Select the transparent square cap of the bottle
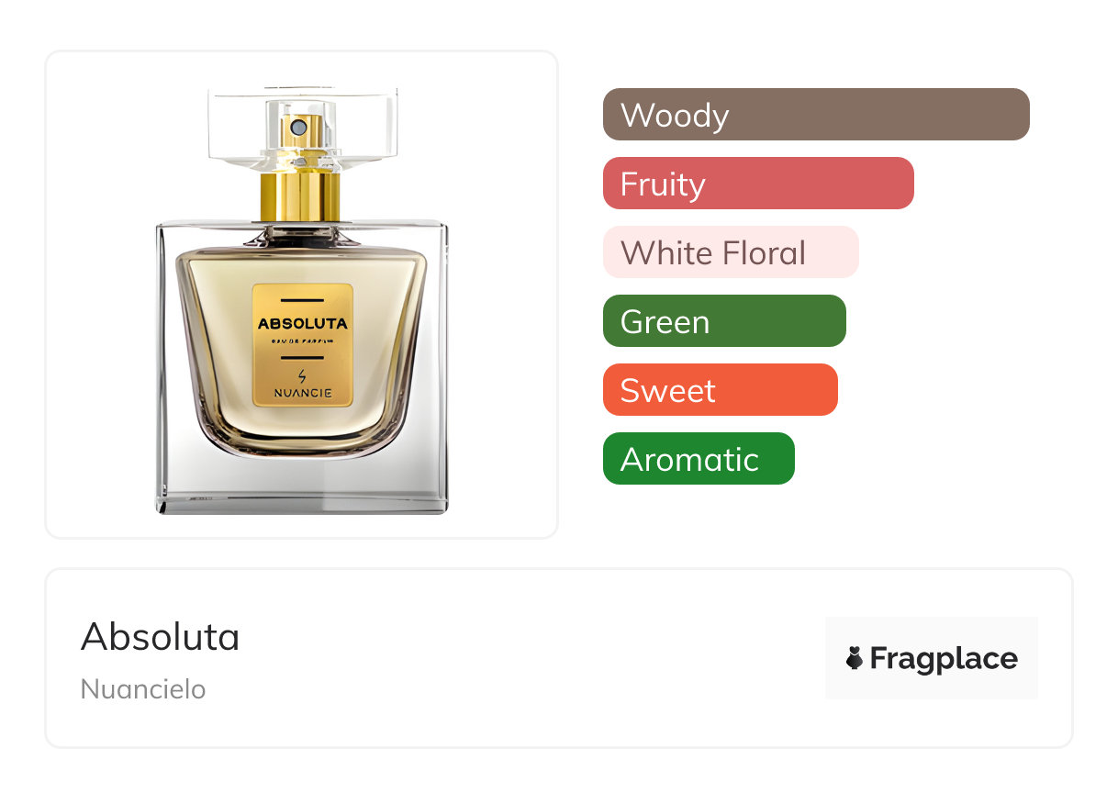The height and width of the screenshot is (793, 1118). point(303,129)
